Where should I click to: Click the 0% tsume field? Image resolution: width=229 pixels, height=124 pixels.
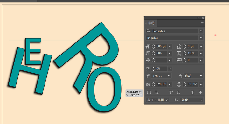point(162,69)
